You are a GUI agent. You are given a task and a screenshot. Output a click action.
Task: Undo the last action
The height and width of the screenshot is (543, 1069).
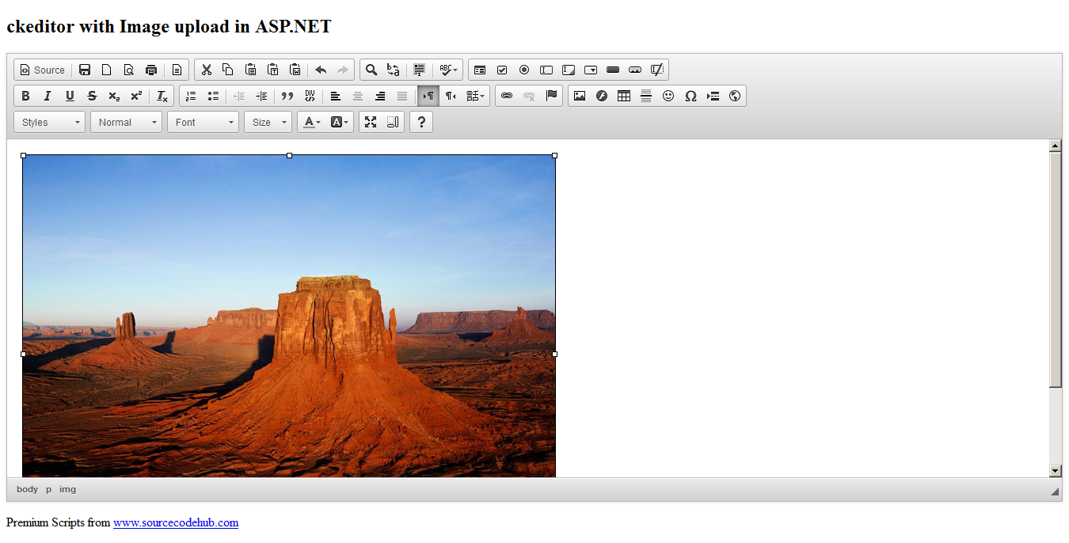321,70
